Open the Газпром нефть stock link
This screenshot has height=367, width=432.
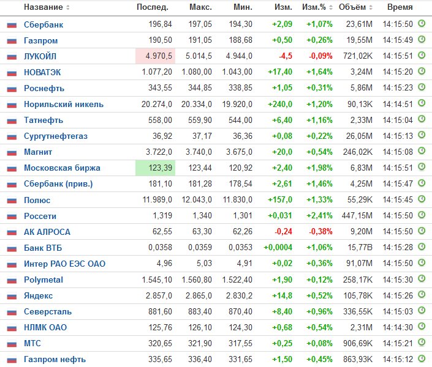coord(55,359)
